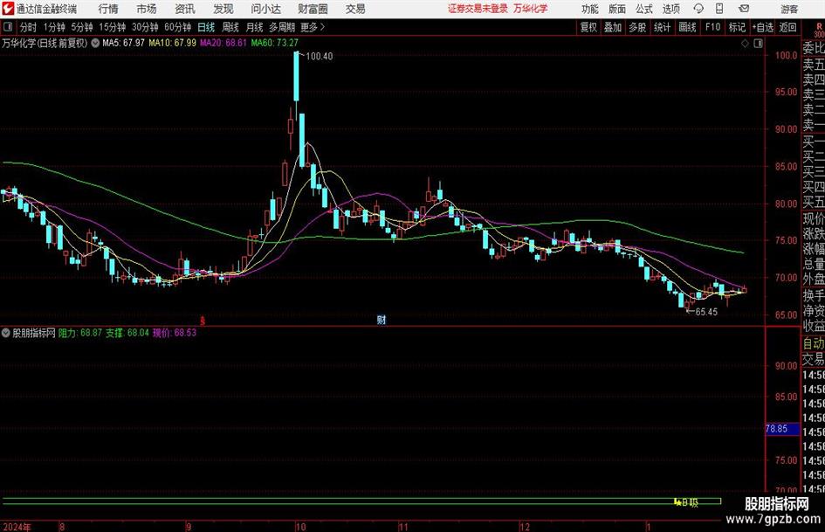
Task: Switch to 分时 chart tab
Action: pos(28,27)
